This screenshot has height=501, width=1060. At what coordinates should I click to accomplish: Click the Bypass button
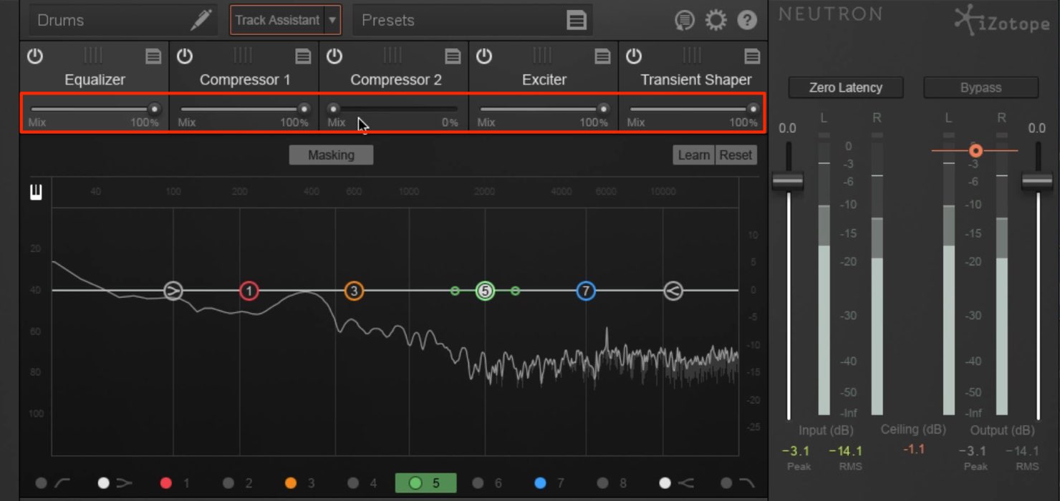pyautogui.click(x=980, y=87)
